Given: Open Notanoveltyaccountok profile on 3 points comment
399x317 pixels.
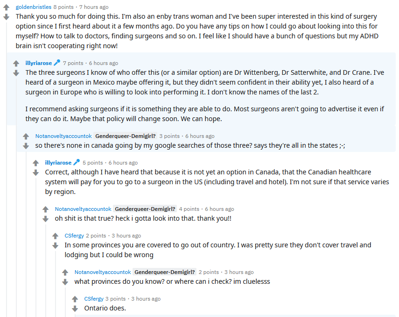Looking at the screenshot, I should pyautogui.click(x=63, y=136).
